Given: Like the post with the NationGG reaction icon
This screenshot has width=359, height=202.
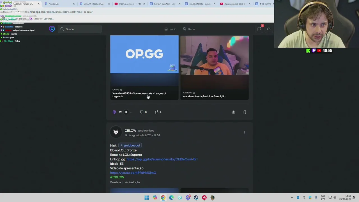Looking at the screenshot, I should [114, 112].
